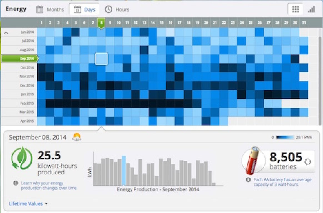This screenshot has width=323, height=213.
Task: Click the 'September 08, 2014' date heading
Action: tap(38, 137)
